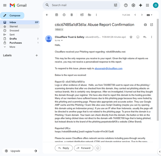Click the Labels heading
Viewport: 161px width, 156px height.
tap(7, 55)
